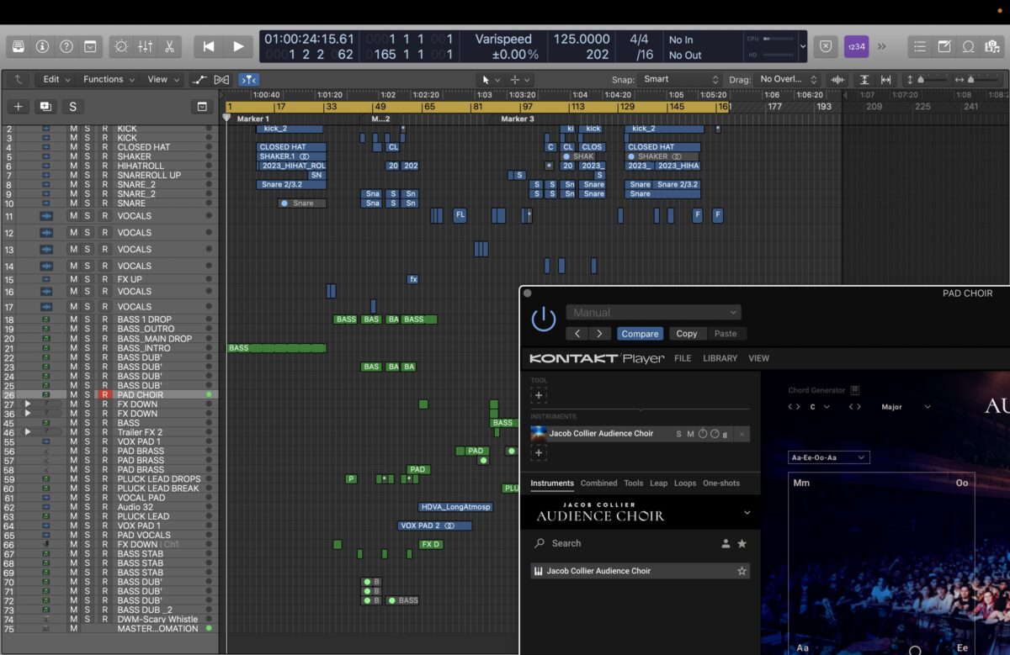
Task: Click the Copy button
Action: 687,334
